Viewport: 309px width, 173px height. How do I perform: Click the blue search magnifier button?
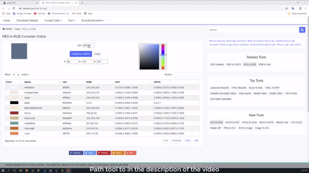(302, 30)
